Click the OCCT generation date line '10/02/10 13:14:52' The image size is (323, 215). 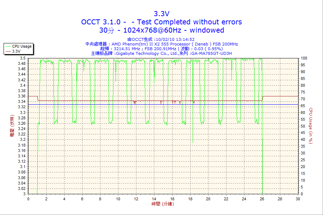pos(175,39)
